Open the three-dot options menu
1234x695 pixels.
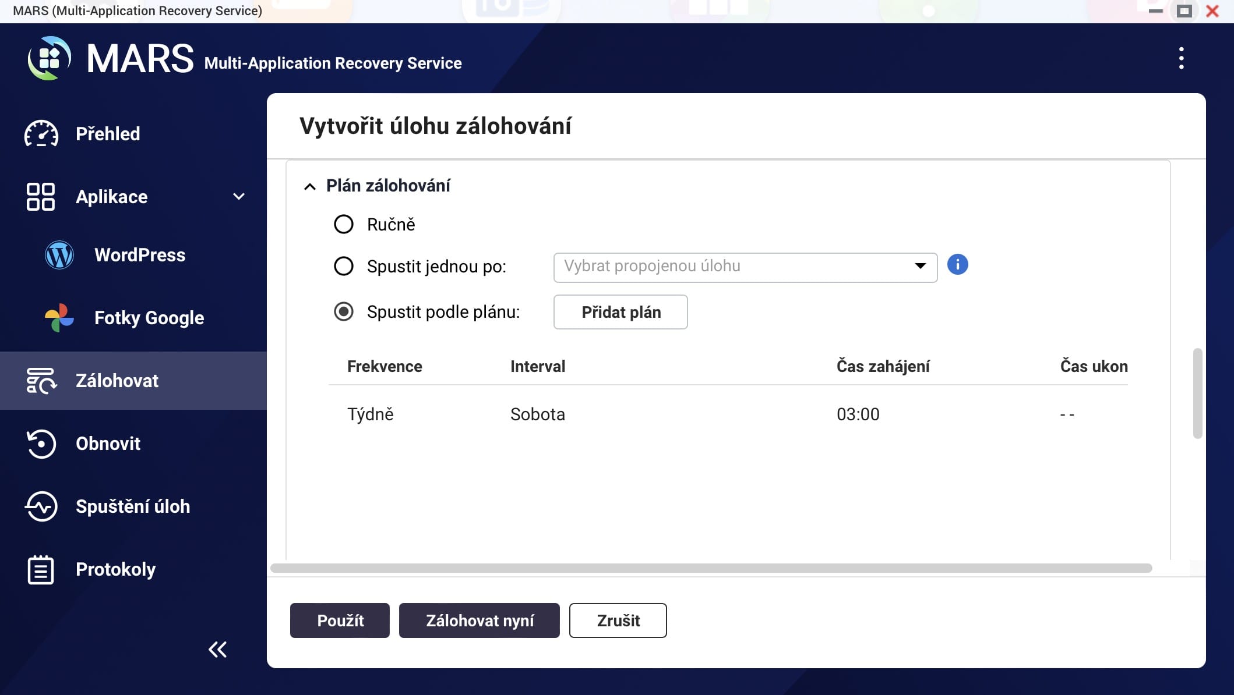coord(1181,58)
